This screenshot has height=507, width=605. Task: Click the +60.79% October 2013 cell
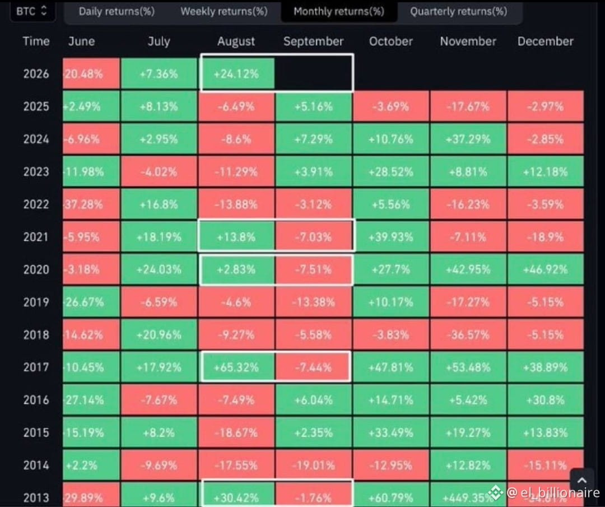391,495
